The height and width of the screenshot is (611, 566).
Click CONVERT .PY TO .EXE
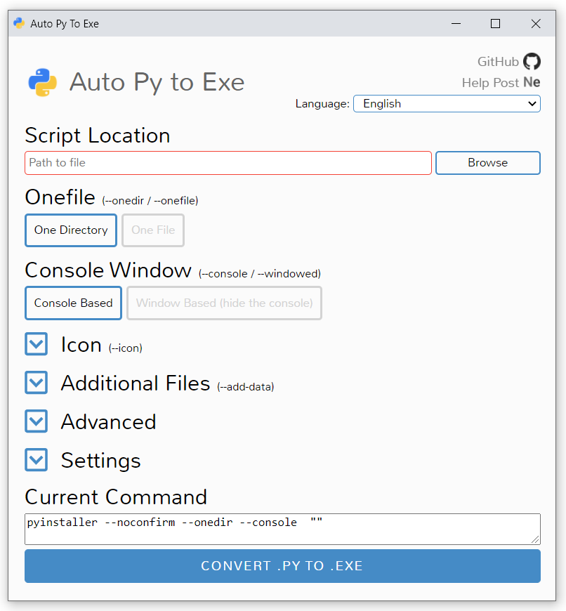tap(282, 566)
